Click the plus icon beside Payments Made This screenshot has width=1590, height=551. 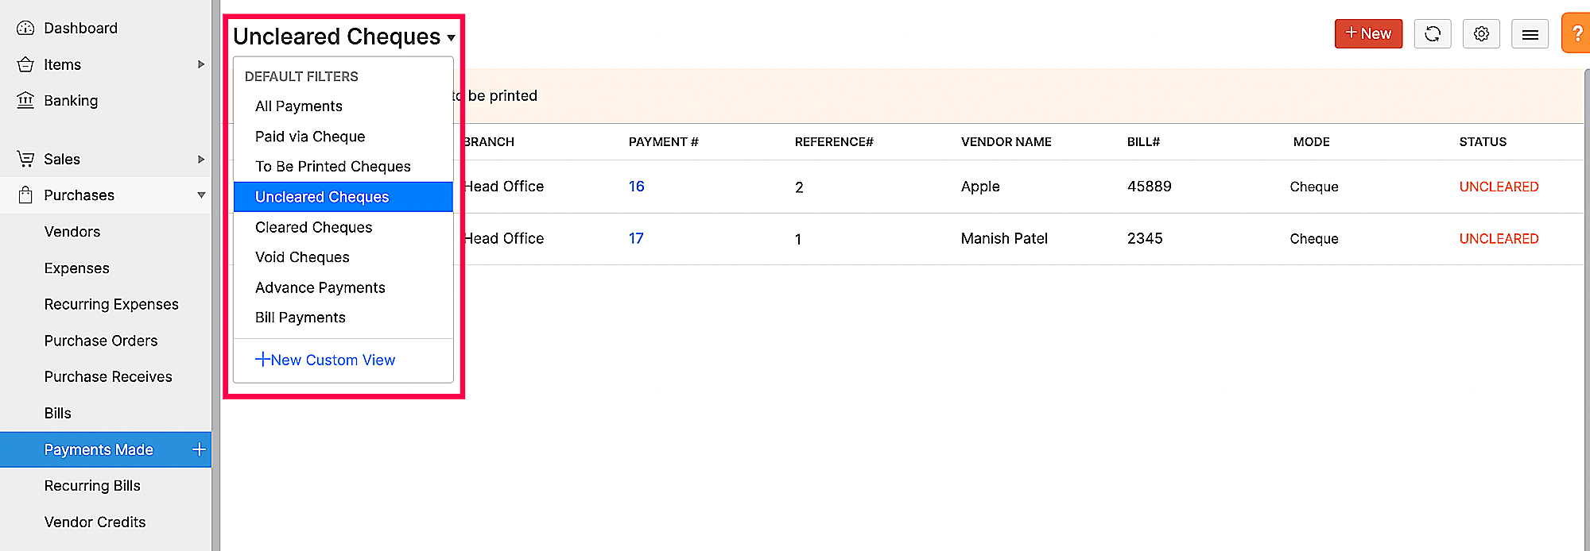pyautogui.click(x=199, y=449)
